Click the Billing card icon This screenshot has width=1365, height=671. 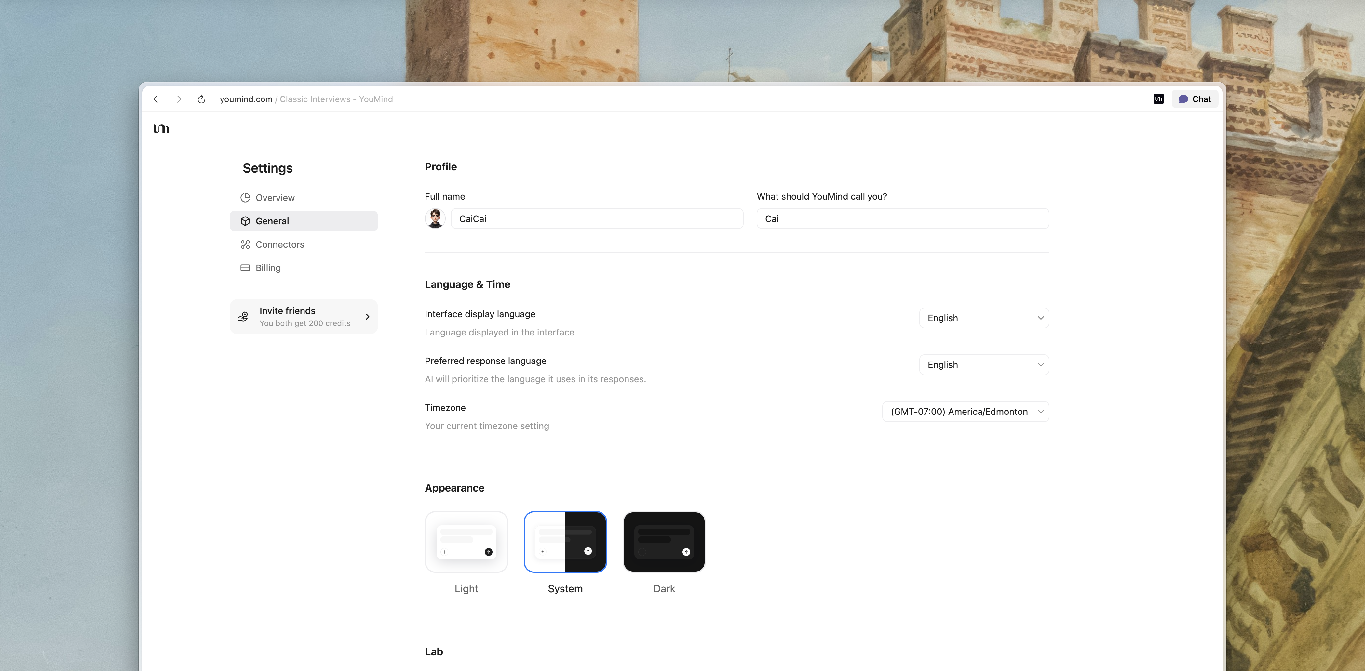(245, 268)
